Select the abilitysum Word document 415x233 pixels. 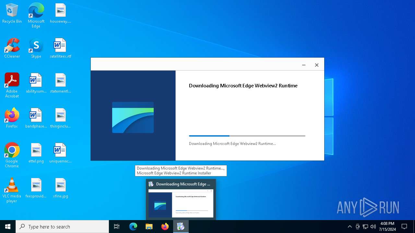(36, 83)
